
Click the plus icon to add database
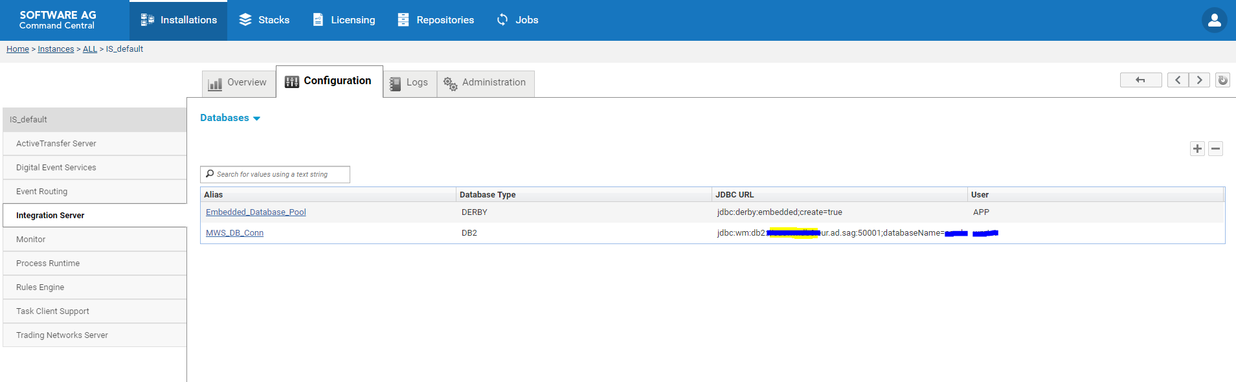[x=1197, y=149]
